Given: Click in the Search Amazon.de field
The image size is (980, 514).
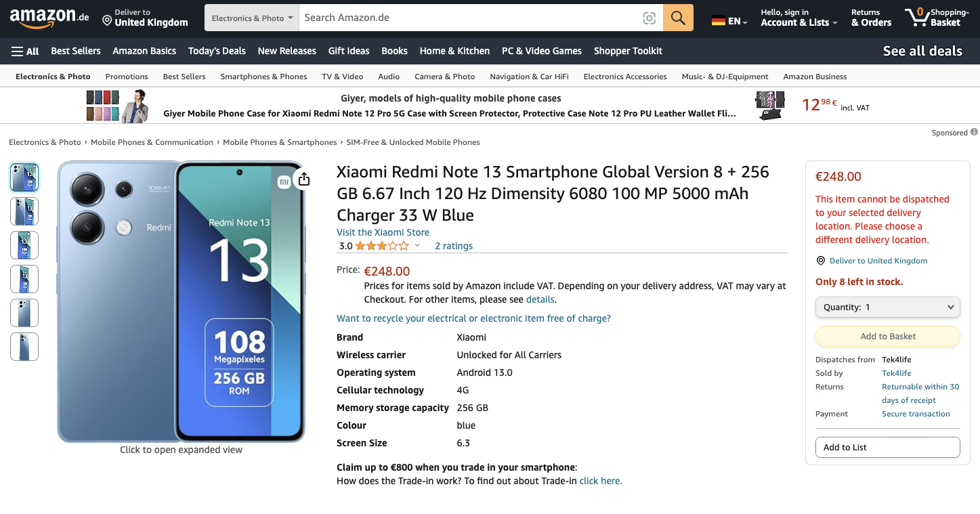Looking at the screenshot, I should click(467, 18).
